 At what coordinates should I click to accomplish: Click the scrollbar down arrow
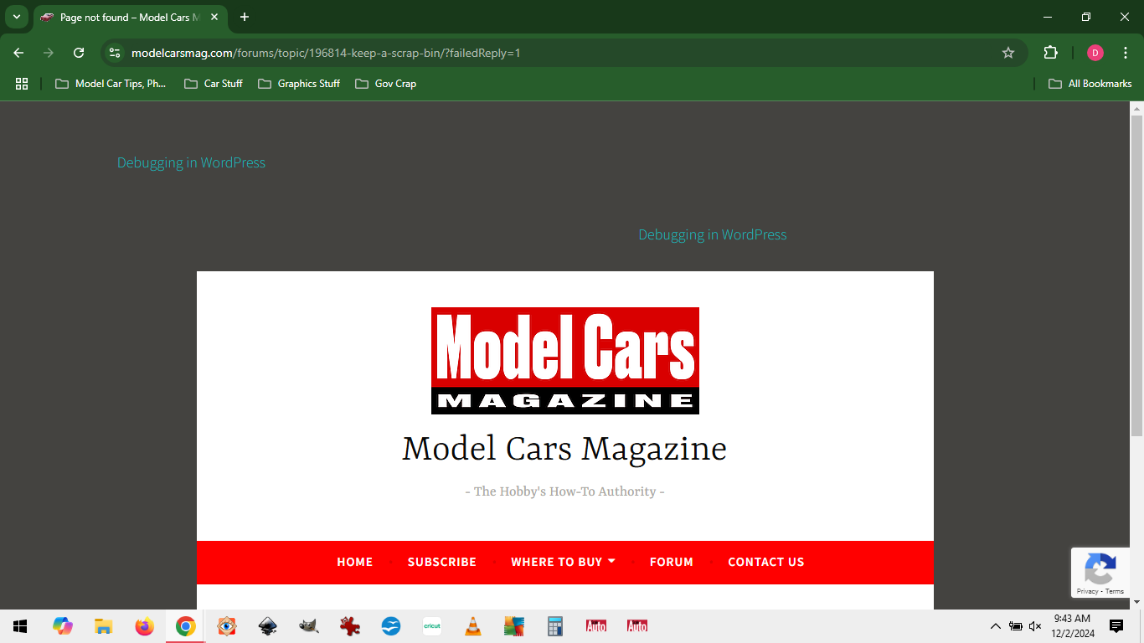click(1136, 602)
